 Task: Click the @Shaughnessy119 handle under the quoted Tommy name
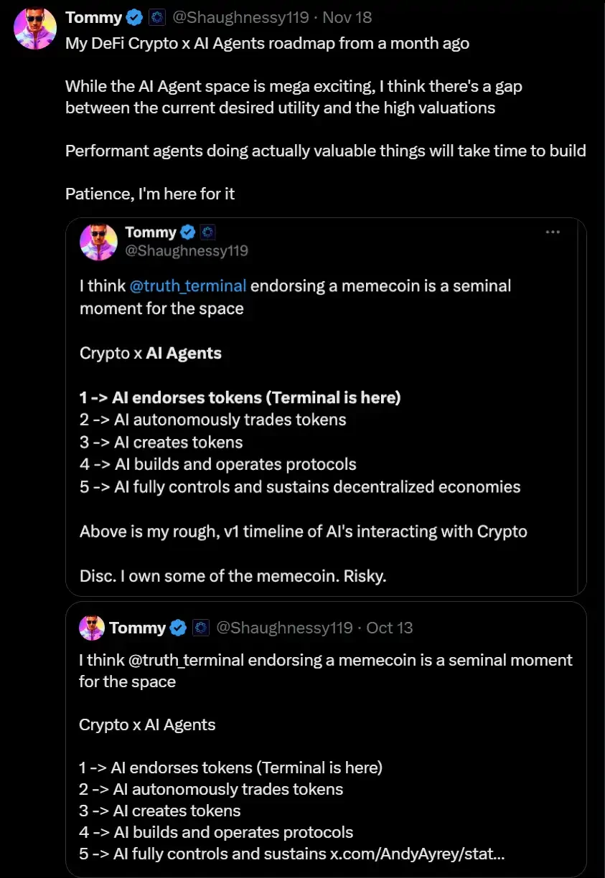click(x=187, y=250)
